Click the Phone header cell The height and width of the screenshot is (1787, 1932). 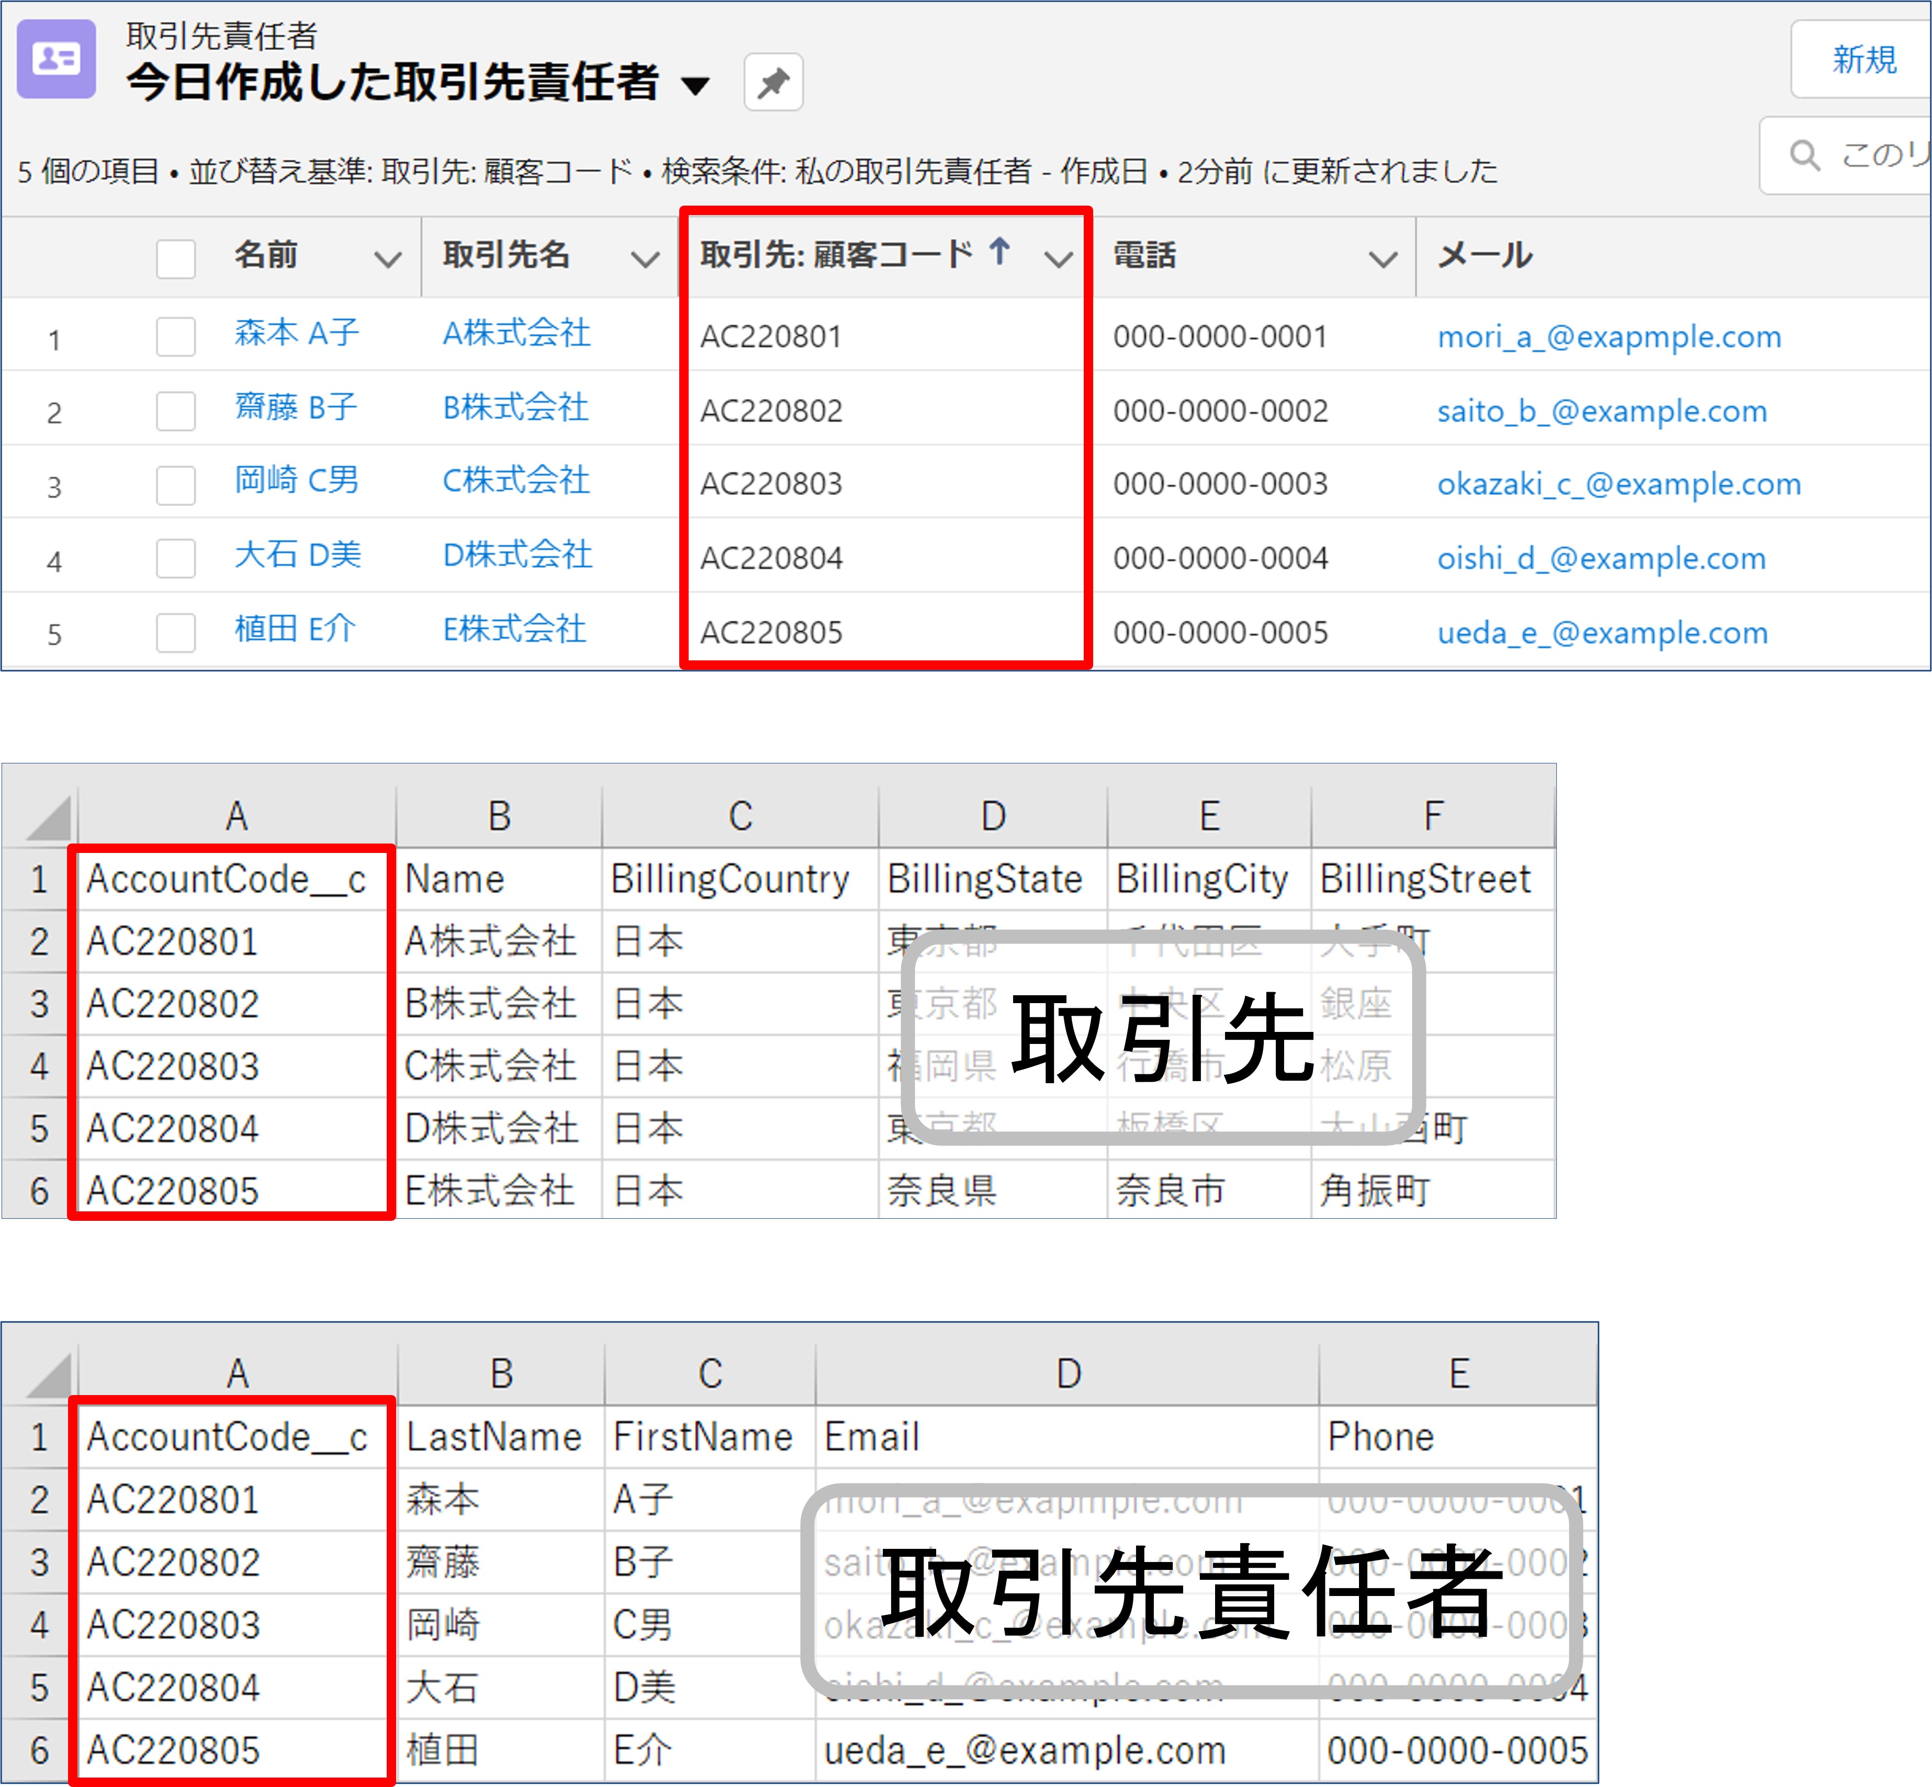pyautogui.click(x=1458, y=1437)
